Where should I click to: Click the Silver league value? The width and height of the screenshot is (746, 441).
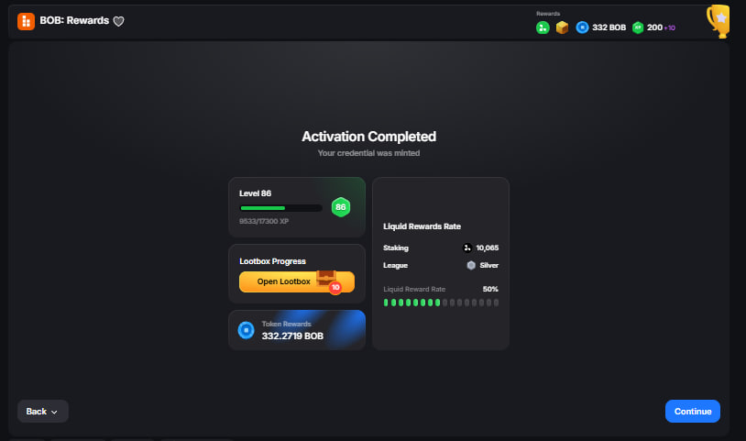[x=489, y=266]
